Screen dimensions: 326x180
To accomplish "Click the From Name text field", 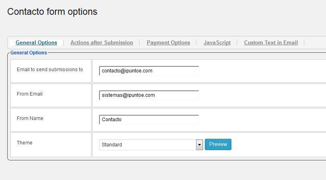I will pyautogui.click(x=149, y=120).
